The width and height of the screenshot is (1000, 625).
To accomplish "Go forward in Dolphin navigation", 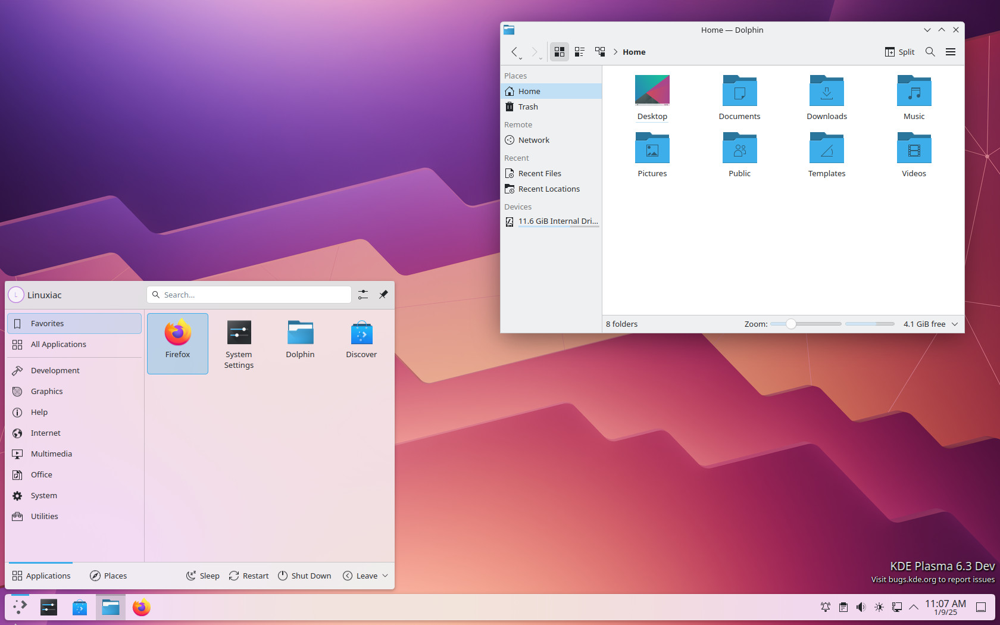I will pos(535,52).
